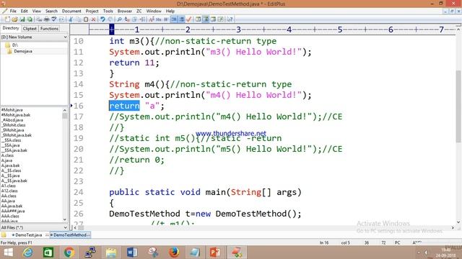The height and width of the screenshot is (259, 462).
Task: Select file AAA.class in file list
Action: tap(10, 216)
